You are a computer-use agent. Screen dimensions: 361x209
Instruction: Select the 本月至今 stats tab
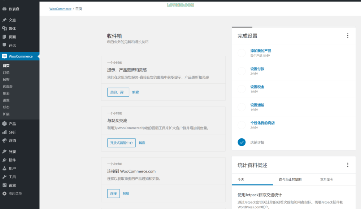click(326, 179)
